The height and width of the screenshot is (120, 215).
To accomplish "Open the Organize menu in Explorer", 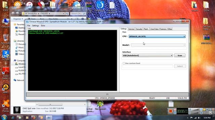I will pos(18,19).
